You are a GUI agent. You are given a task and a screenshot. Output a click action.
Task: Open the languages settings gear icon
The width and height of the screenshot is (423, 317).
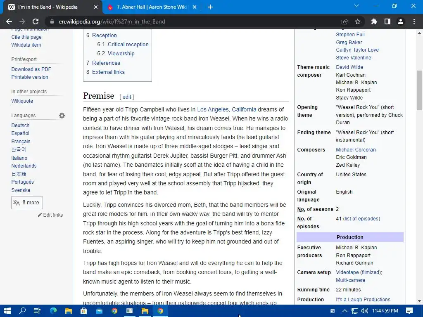click(62, 116)
